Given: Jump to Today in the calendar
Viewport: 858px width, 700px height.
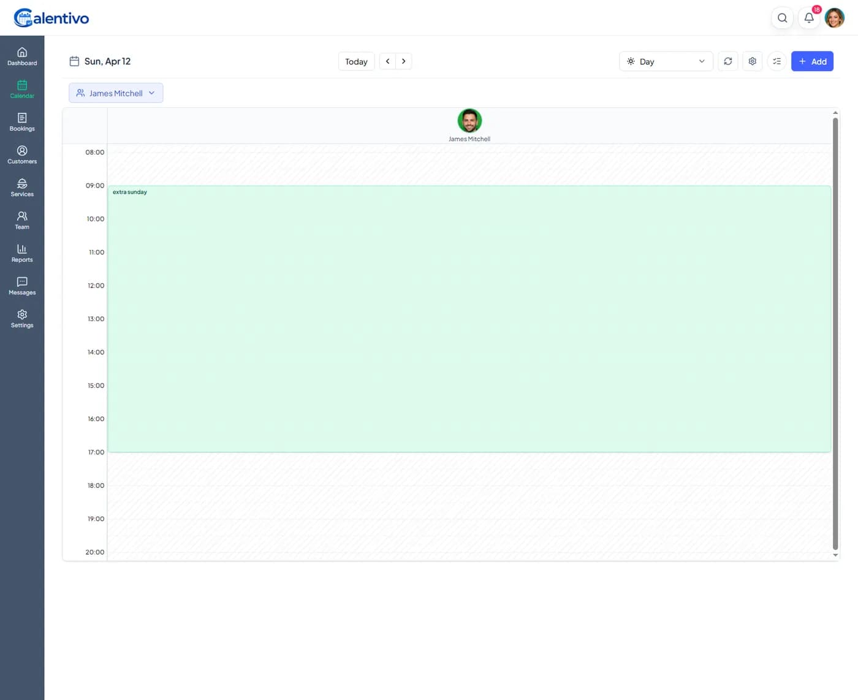Looking at the screenshot, I should tap(356, 61).
